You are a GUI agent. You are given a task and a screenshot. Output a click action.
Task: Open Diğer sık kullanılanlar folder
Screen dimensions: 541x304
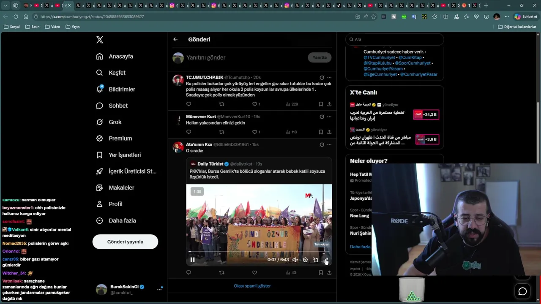[x=517, y=27]
